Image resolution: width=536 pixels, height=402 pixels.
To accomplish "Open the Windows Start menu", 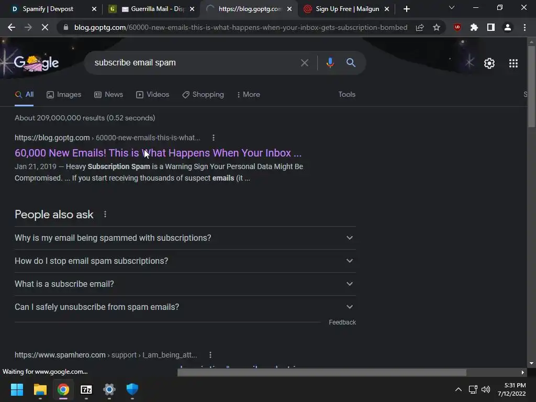I will coord(17,389).
